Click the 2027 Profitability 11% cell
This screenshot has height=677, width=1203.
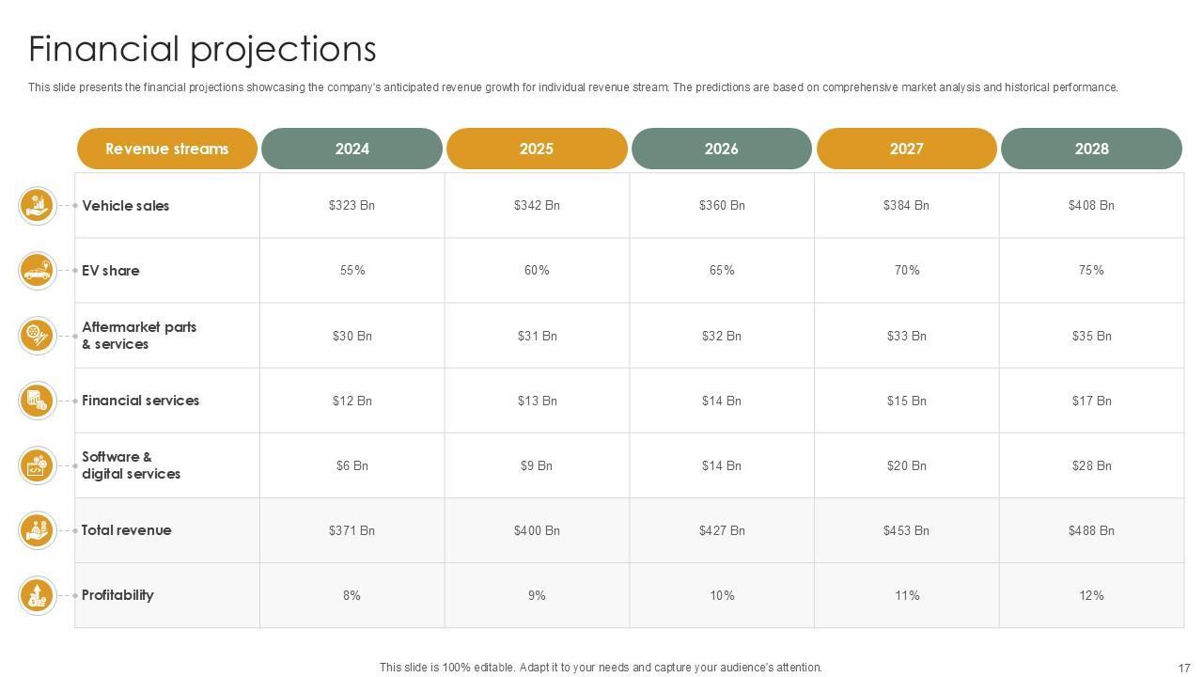tap(906, 595)
